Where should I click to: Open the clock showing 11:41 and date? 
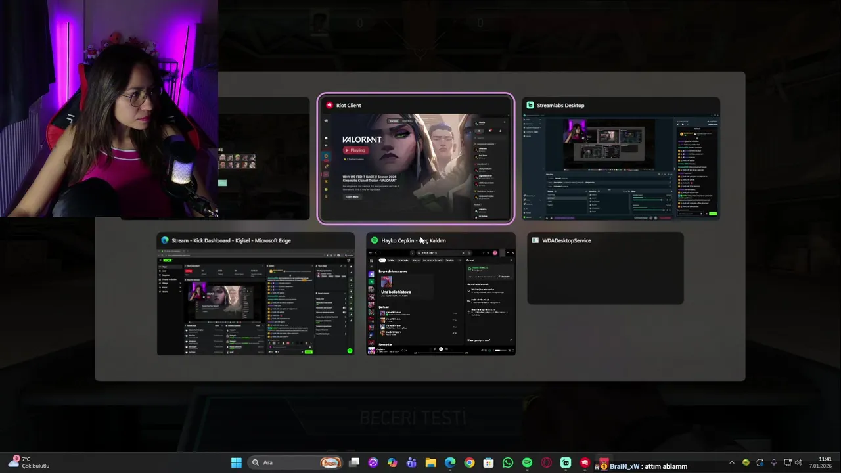point(821,462)
